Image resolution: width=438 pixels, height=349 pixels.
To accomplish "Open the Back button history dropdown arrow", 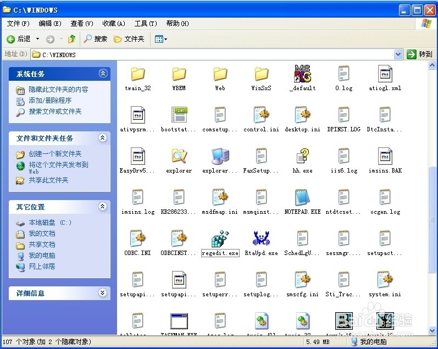I will [x=37, y=39].
